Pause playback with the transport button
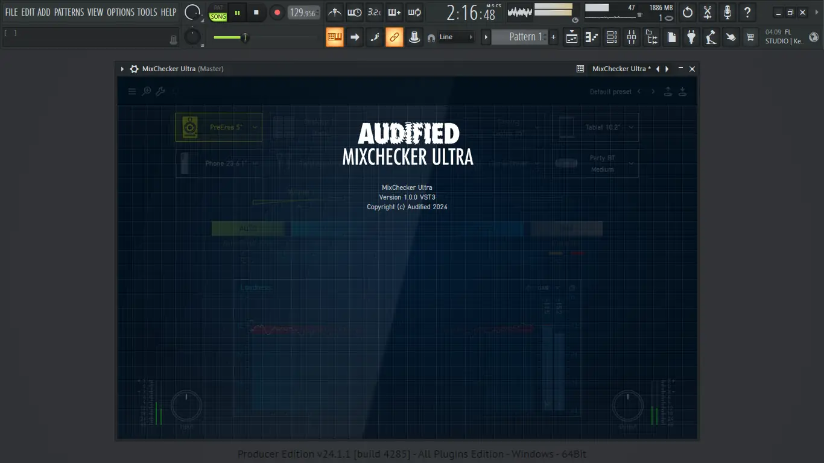824x463 pixels. pos(238,12)
